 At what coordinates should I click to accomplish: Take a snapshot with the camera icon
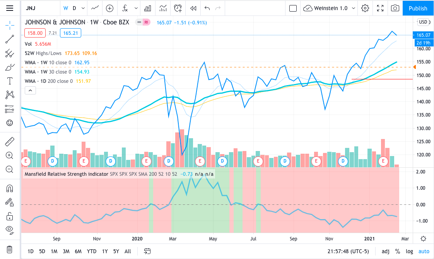coord(395,8)
